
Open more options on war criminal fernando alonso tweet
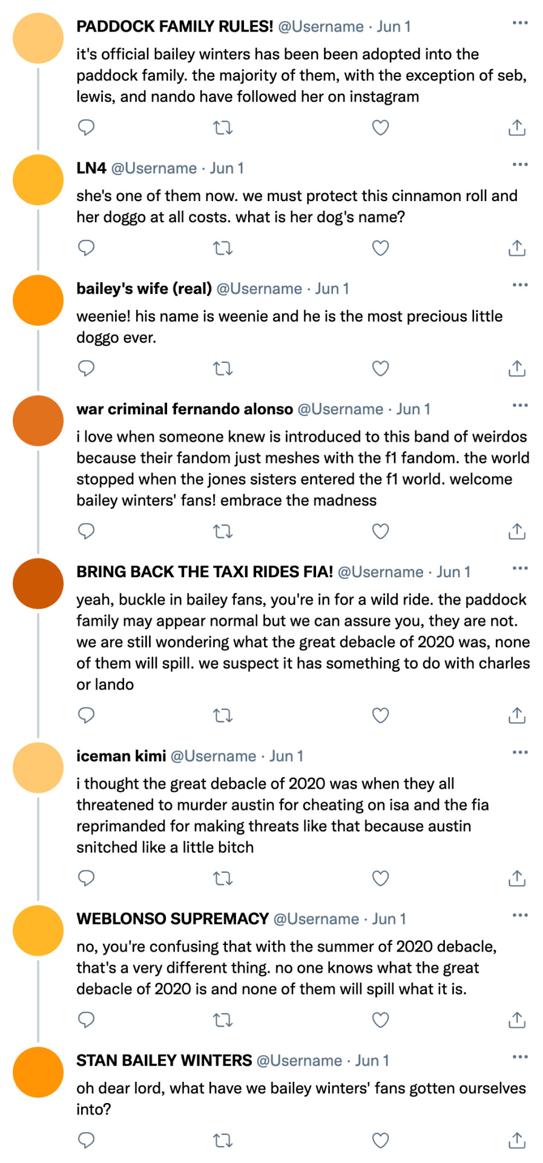tap(520, 406)
